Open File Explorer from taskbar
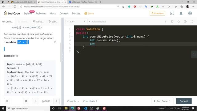The height and width of the screenshot is (111, 197). tap(66, 108)
